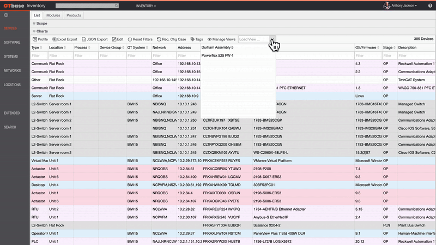
Task: Sort by the Process column header
Action: coord(82,47)
